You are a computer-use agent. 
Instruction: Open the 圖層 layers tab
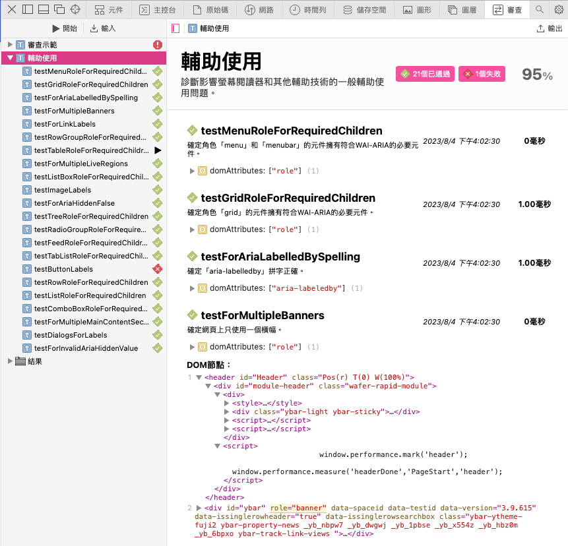(x=462, y=10)
